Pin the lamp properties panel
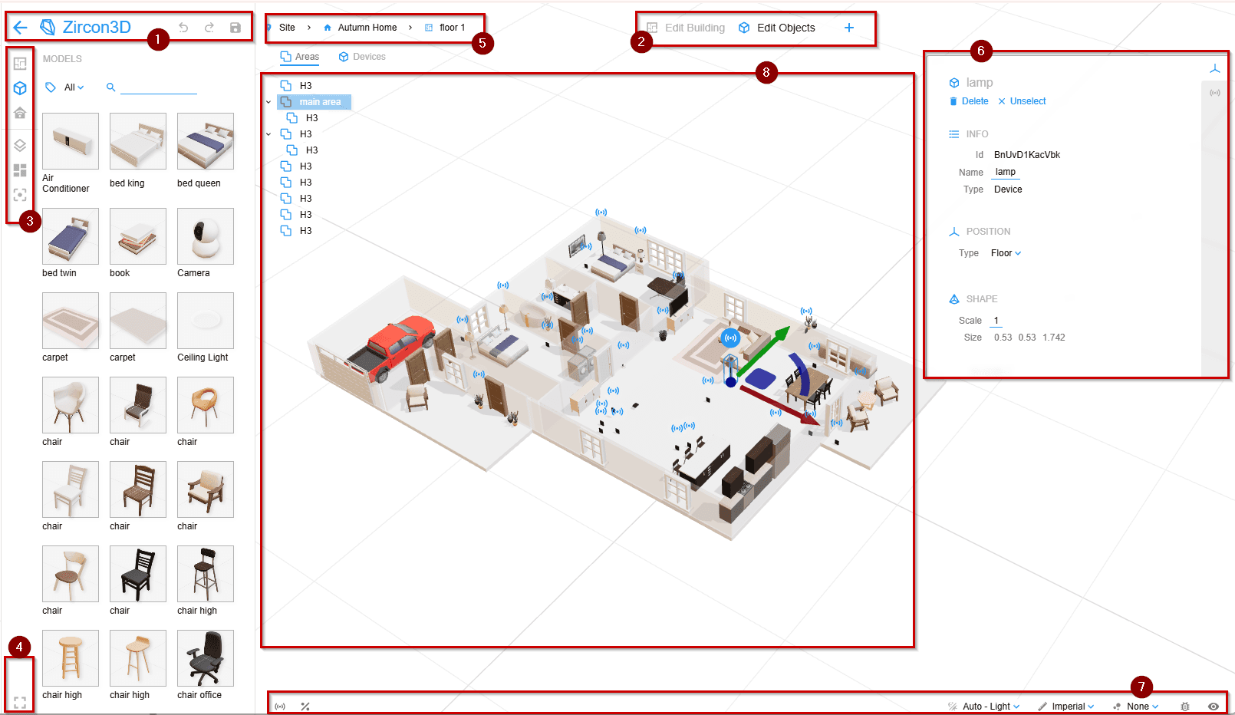 (1215, 68)
